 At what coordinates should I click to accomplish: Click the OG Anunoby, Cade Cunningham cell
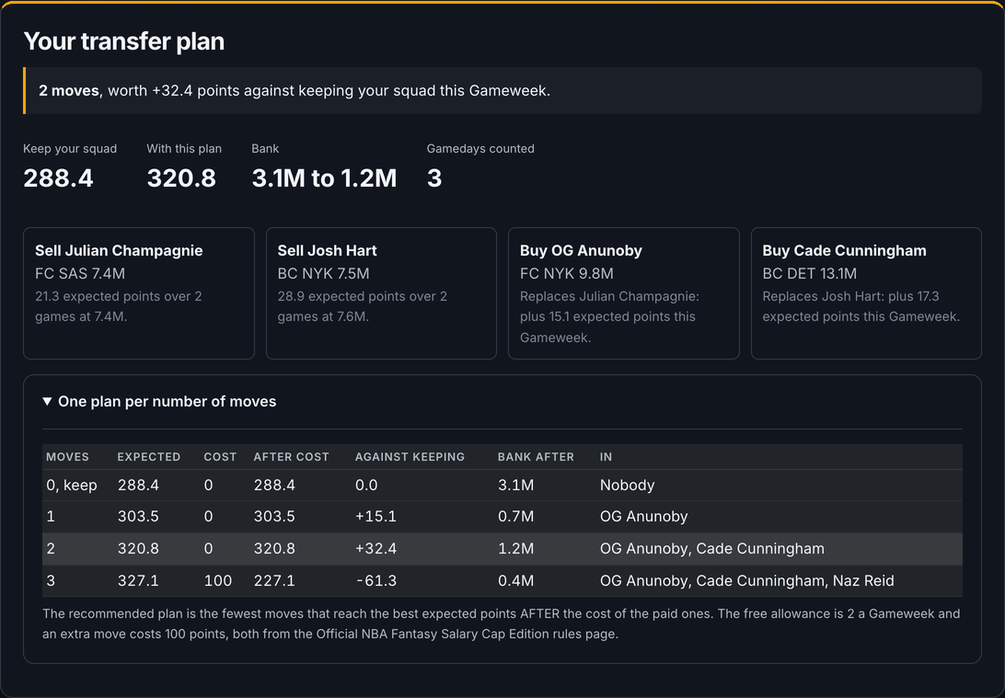[x=712, y=548]
